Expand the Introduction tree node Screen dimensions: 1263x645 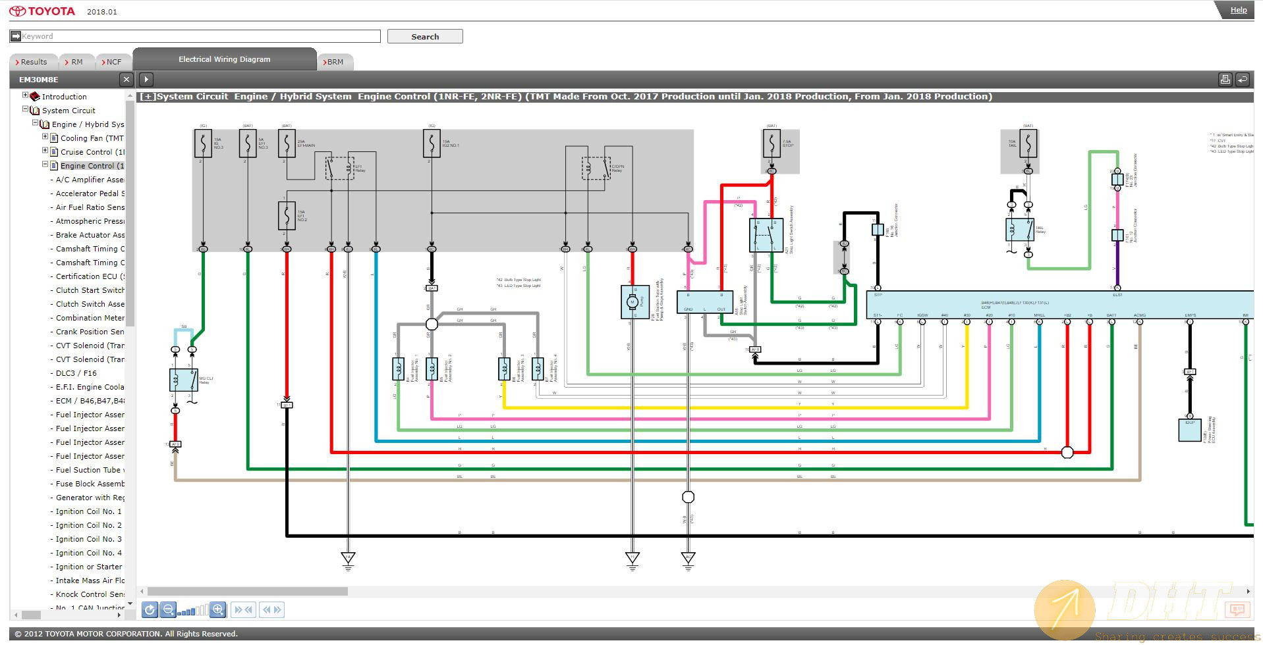(x=25, y=95)
